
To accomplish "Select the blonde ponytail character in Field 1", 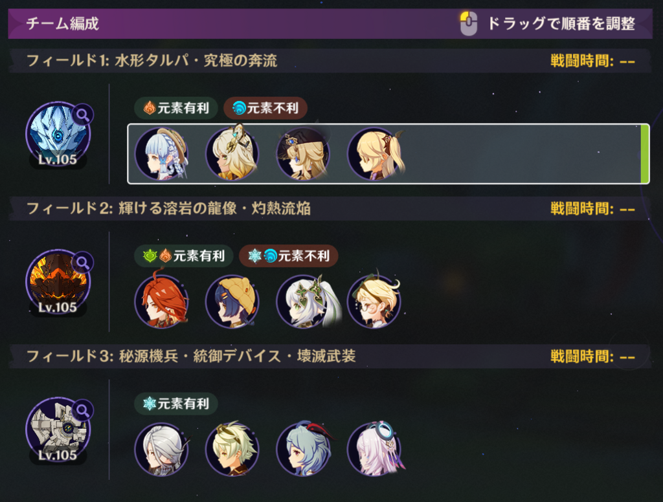I will 375,153.
